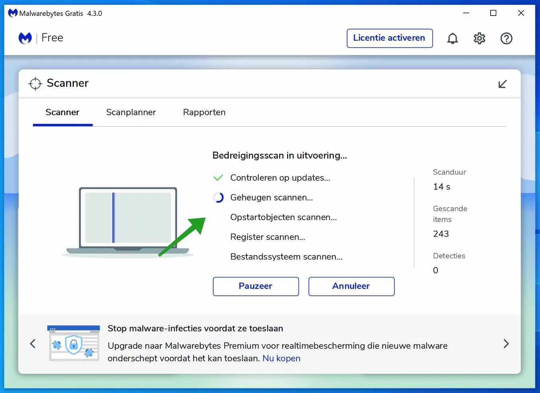This screenshot has height=393, width=540.
Task: Click the Malwarebytes title bar icon
Action: (13, 13)
